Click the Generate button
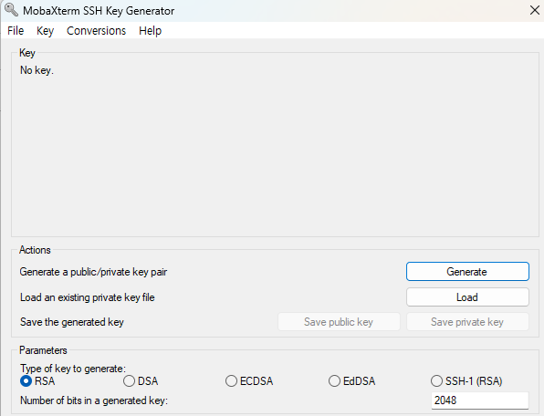 [x=467, y=272]
